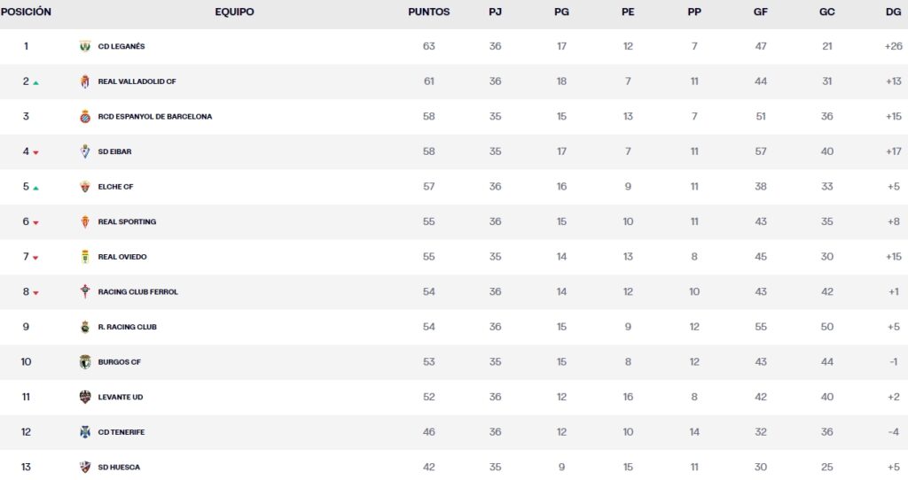Open the Racing Club Ferrol team link

[x=137, y=292]
